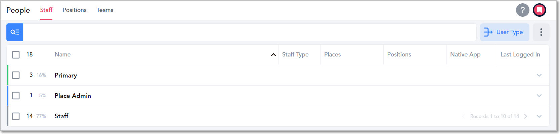Collapse the Staff group chevron
Screen dimensions: 560x134
click(x=539, y=116)
